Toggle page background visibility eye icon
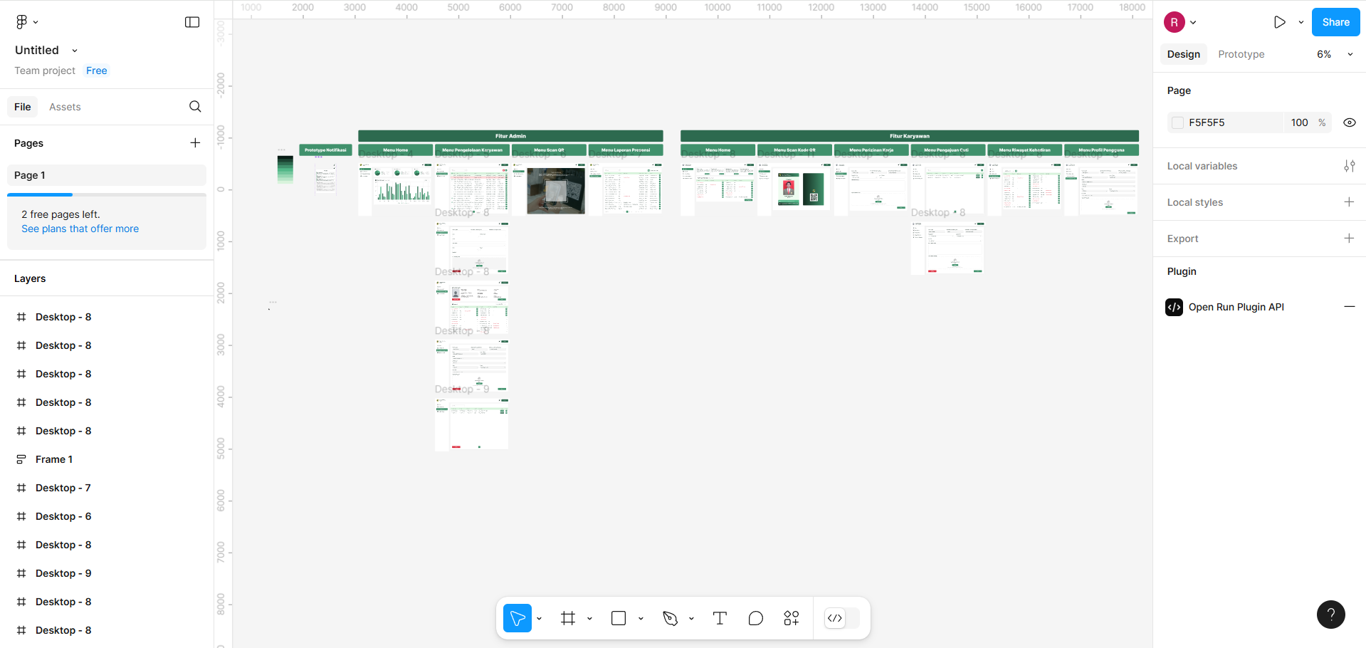Screen dimensions: 1366x648 [1349, 122]
